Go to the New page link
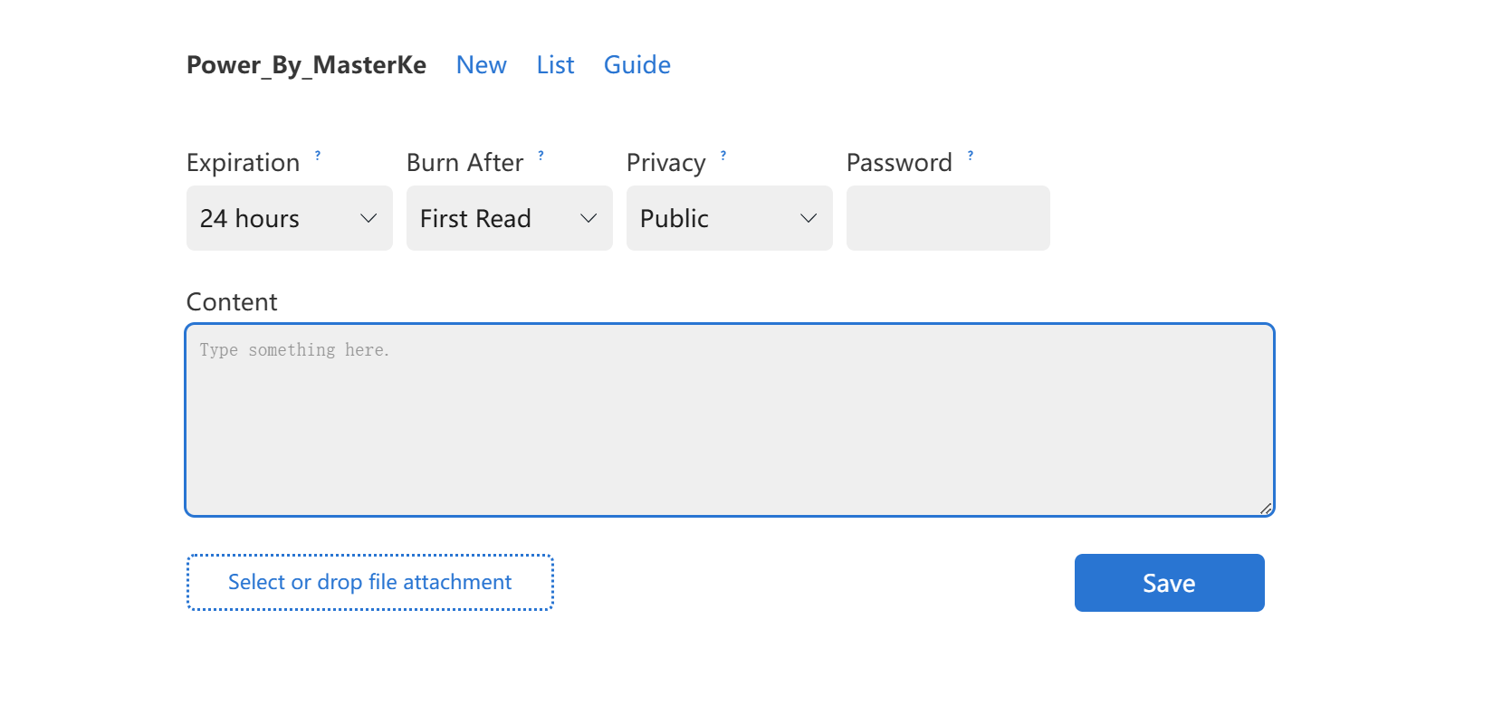The width and height of the screenshot is (1493, 724). 481,65
